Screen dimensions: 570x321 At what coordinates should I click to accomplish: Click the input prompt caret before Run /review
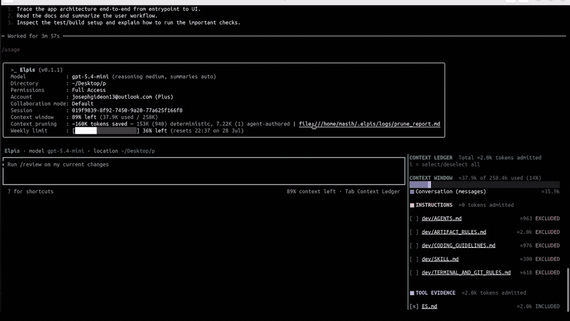point(4,165)
